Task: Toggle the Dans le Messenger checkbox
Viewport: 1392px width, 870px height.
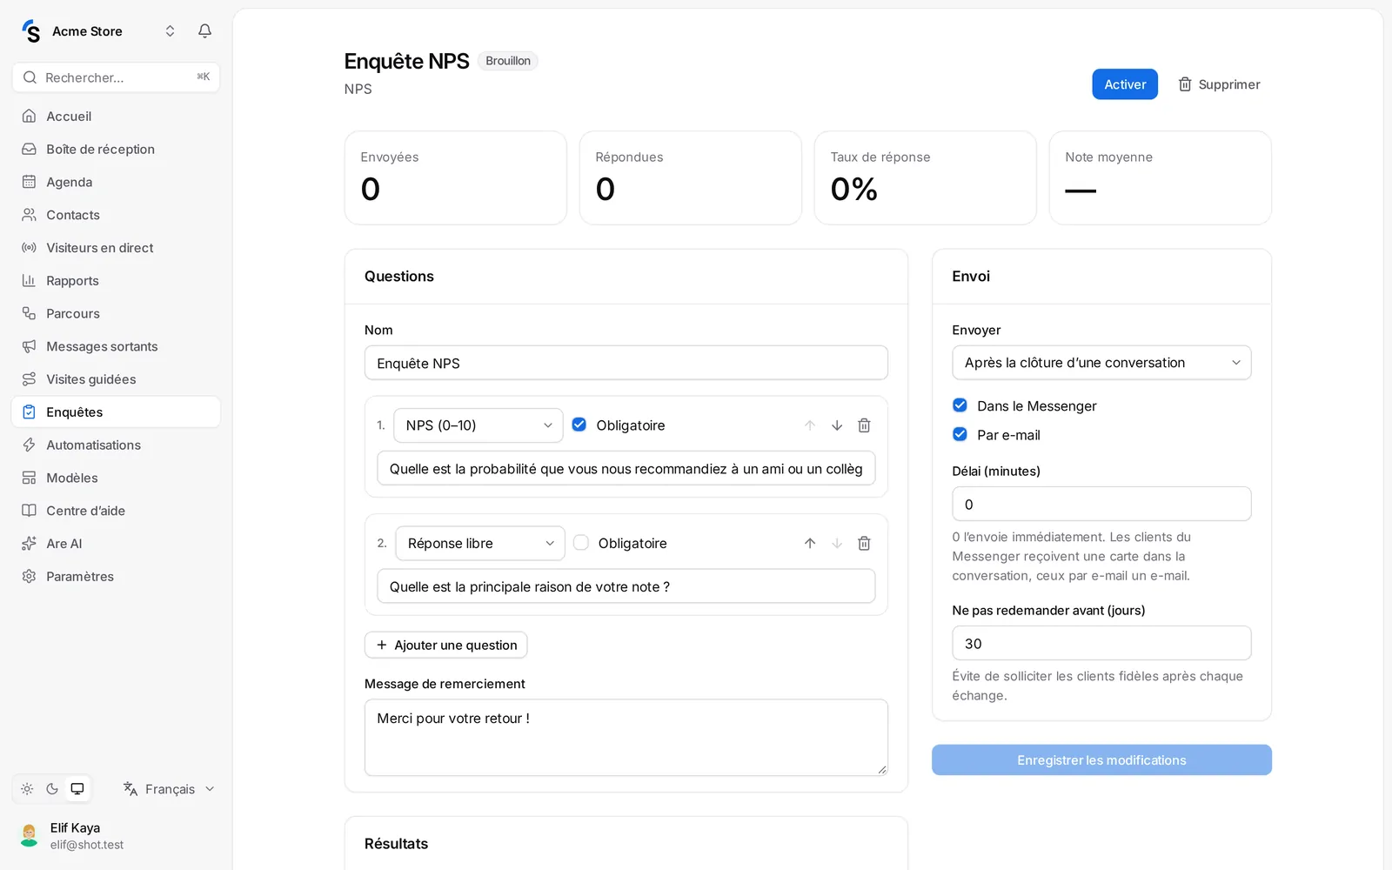Action: coord(960,405)
